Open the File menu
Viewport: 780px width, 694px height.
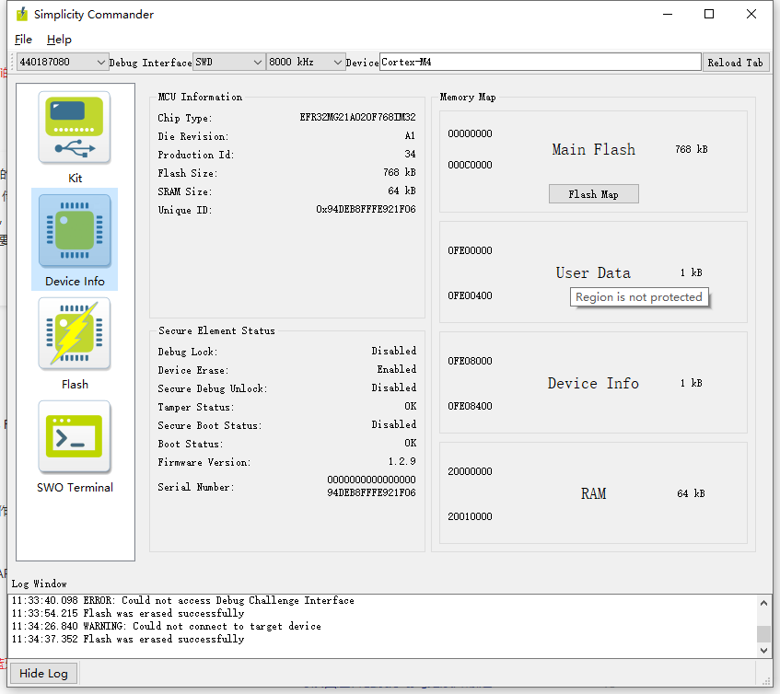click(22, 40)
